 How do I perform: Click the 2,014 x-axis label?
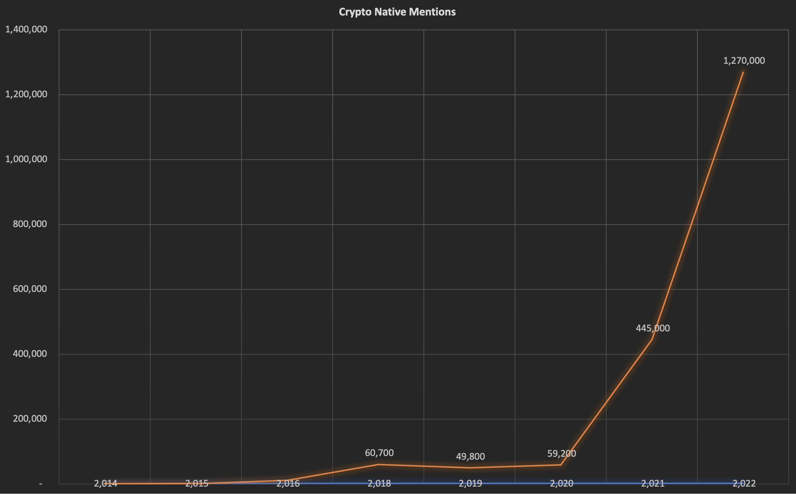[x=106, y=483]
